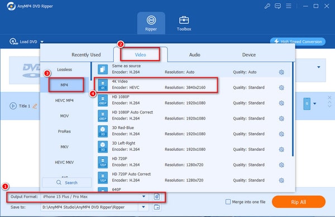
Task: Click the Rip All button
Action: pyautogui.click(x=299, y=202)
